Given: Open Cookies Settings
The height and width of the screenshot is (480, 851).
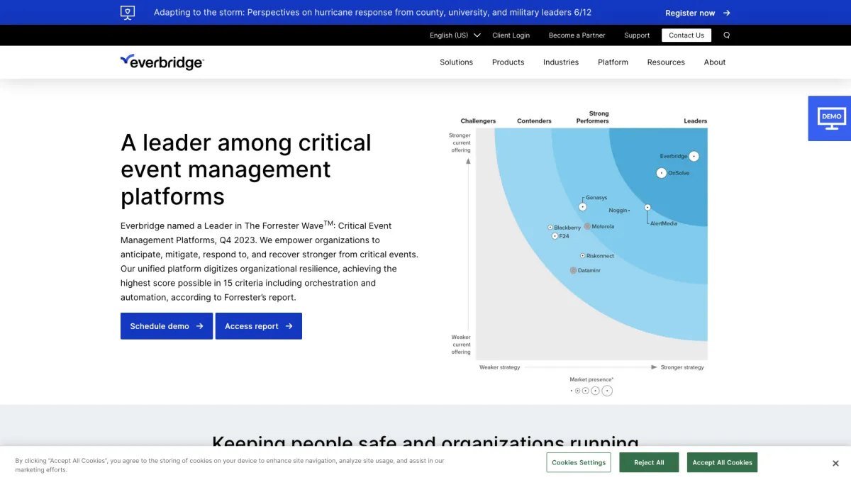Looking at the screenshot, I should (579, 462).
